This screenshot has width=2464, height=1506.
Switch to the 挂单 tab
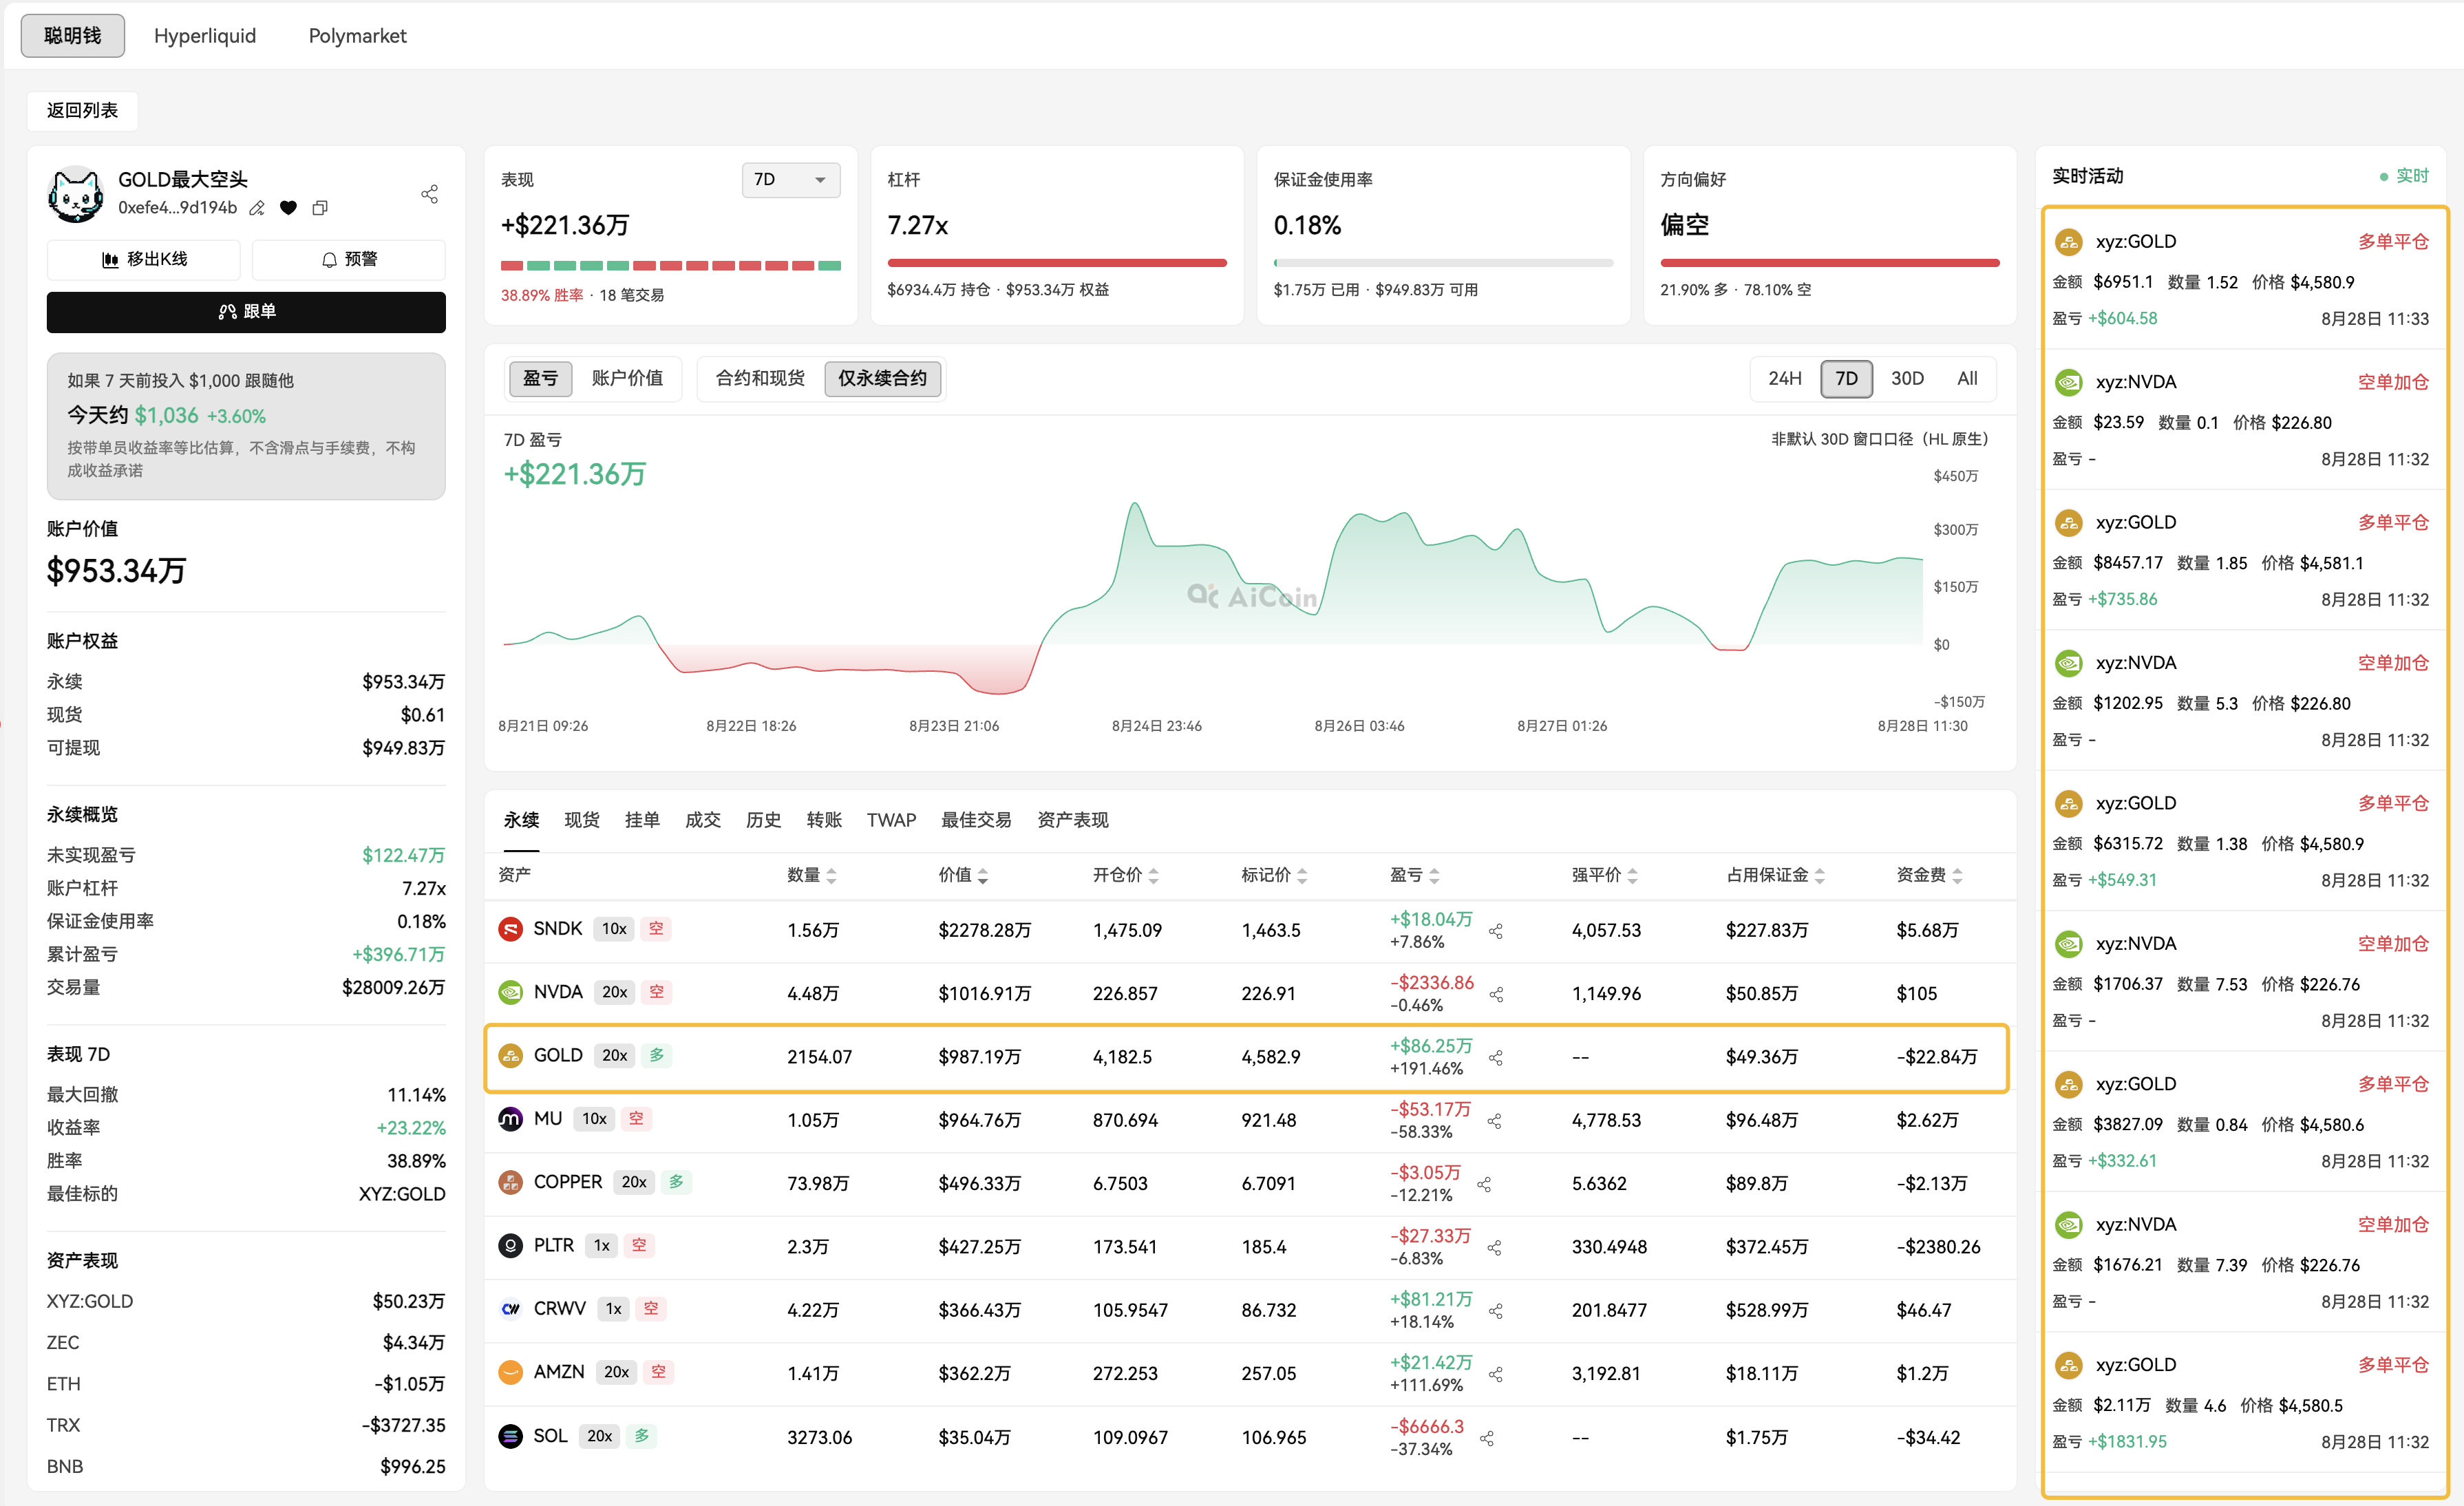[x=642, y=821]
